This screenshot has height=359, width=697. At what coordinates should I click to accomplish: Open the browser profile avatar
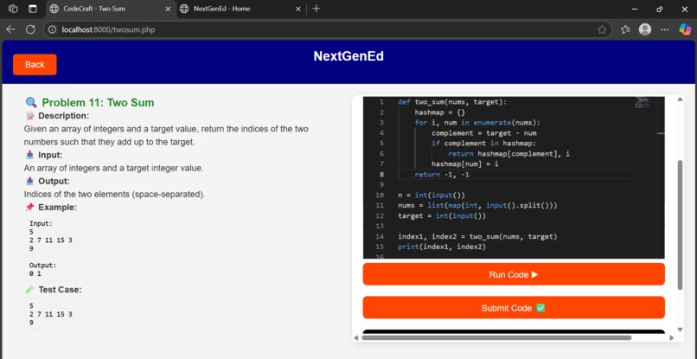(x=645, y=29)
